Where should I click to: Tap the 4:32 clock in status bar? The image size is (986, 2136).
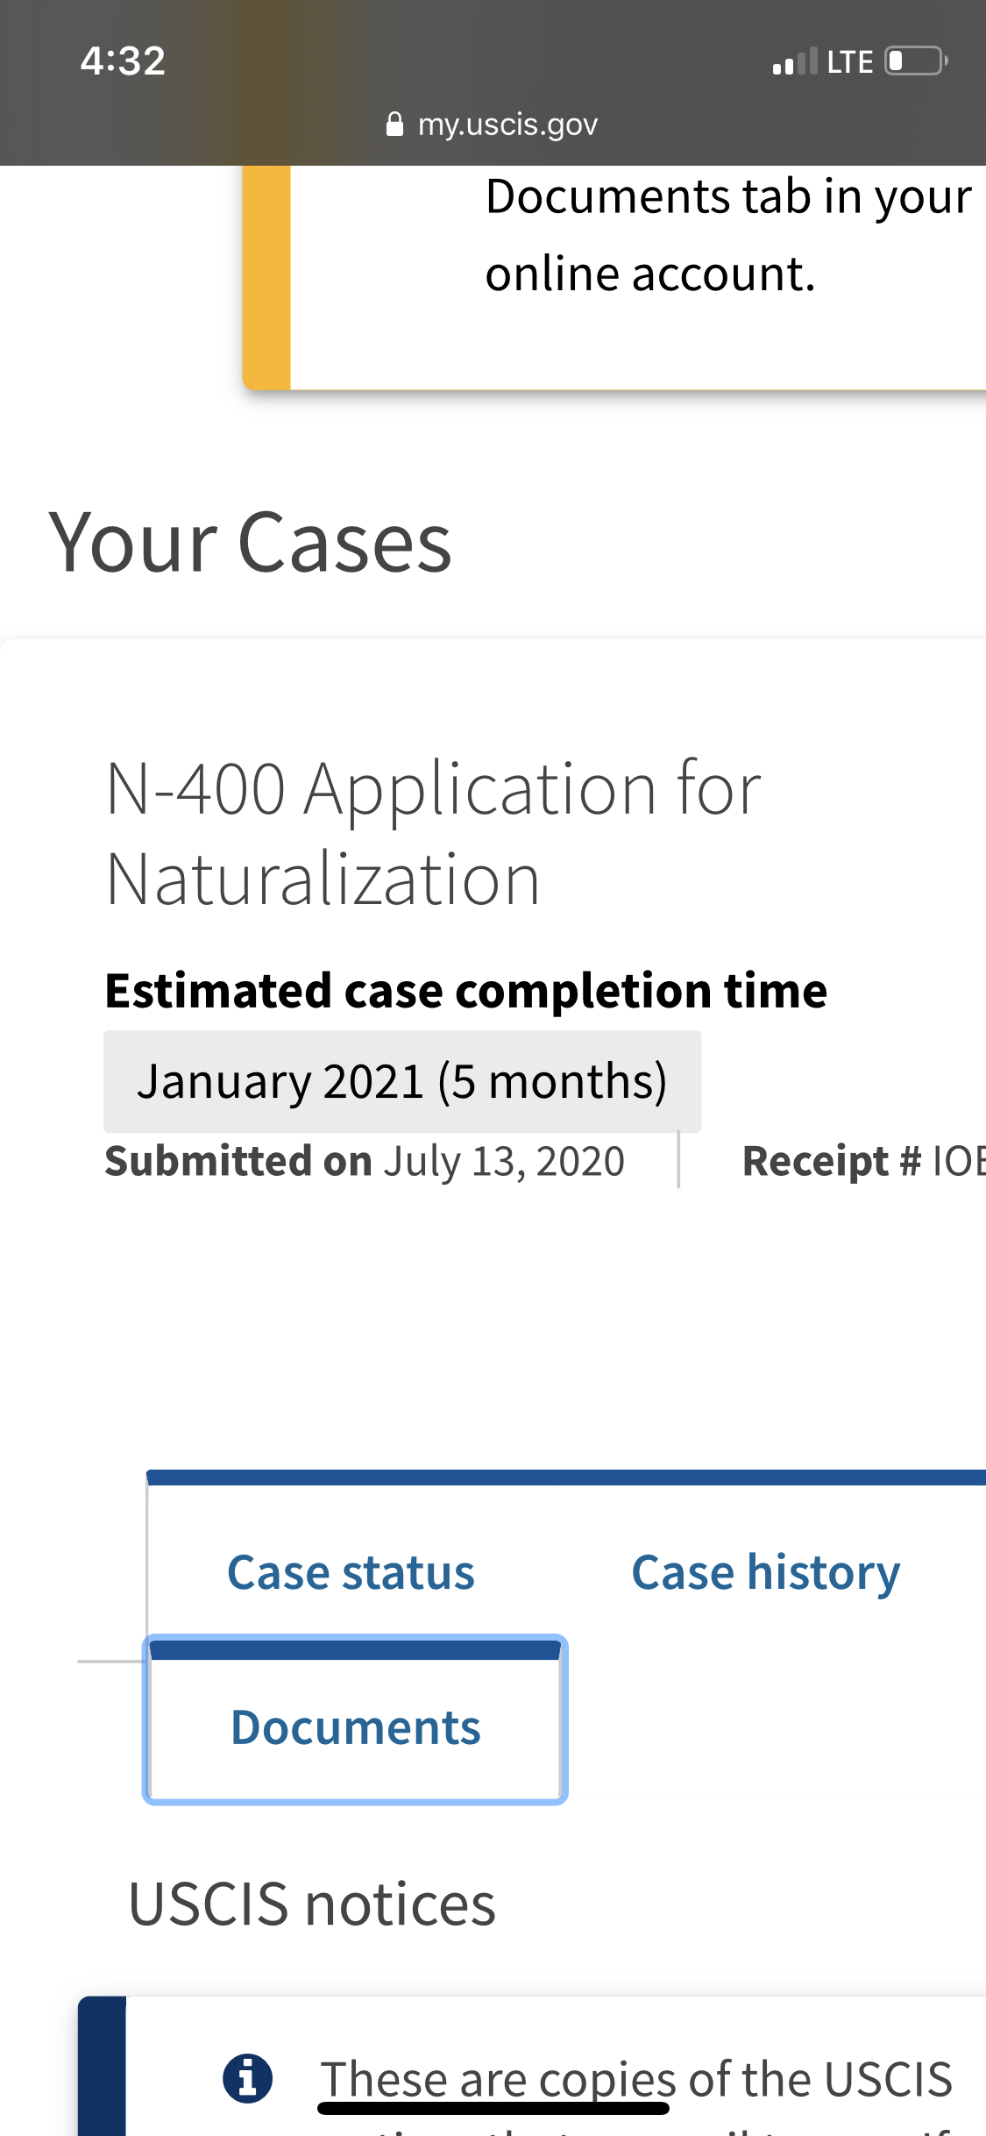click(123, 61)
